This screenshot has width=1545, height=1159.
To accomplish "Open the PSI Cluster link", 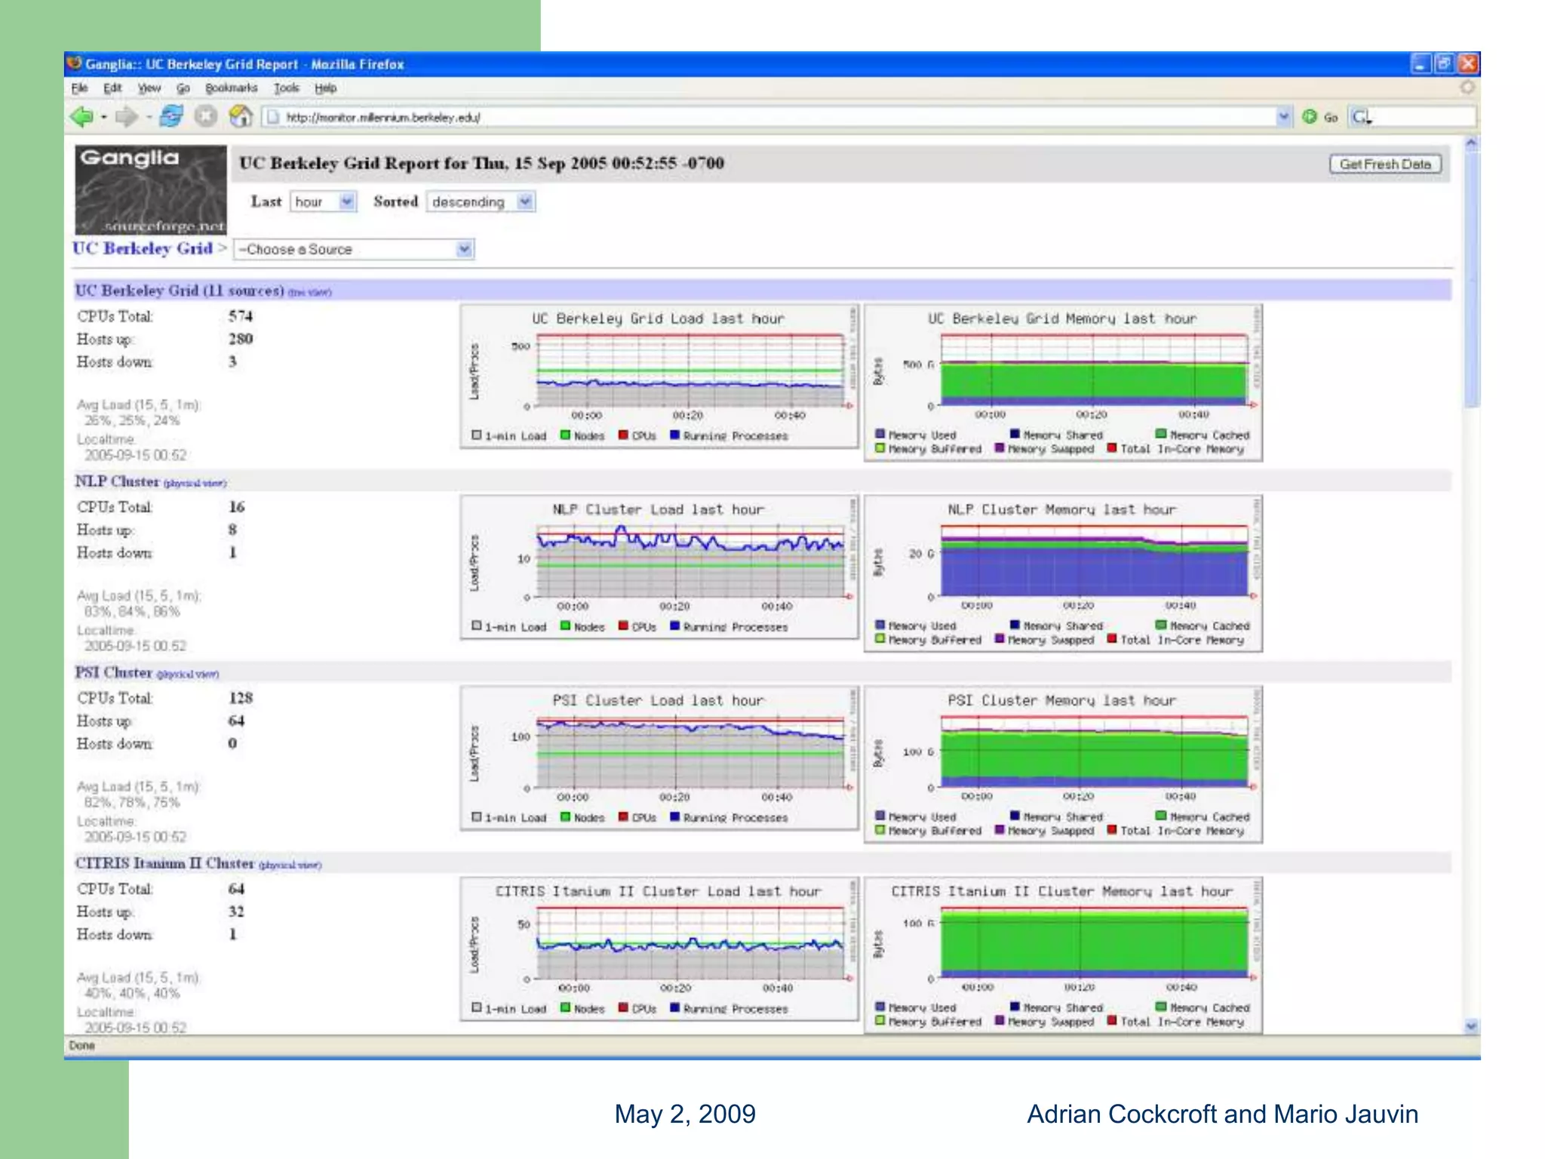I will 113,672.
